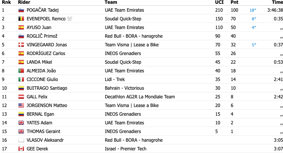Click the 18″ bonus seconds for Pogačar
Image resolution: width=283 pixels, height=153 pixels.
tap(253, 10)
